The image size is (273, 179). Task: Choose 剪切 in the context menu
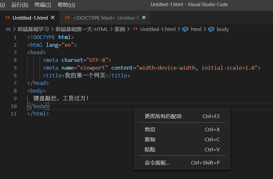pyautogui.click(x=150, y=129)
